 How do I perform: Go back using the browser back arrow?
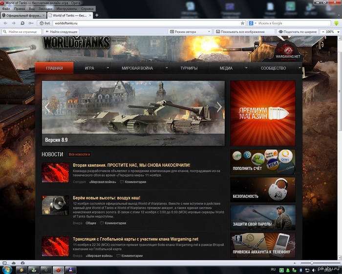click(5, 23)
